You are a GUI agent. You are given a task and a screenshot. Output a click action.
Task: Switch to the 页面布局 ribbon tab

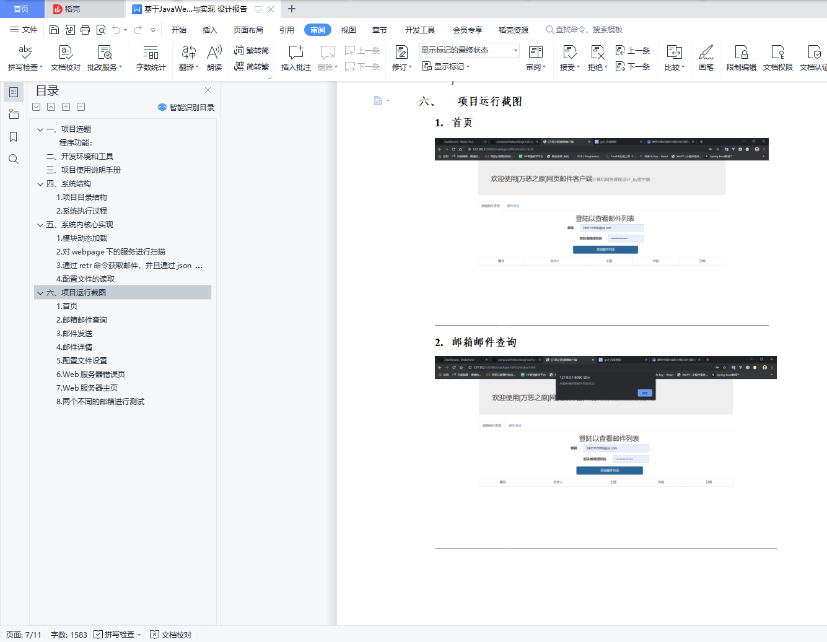pyautogui.click(x=248, y=30)
